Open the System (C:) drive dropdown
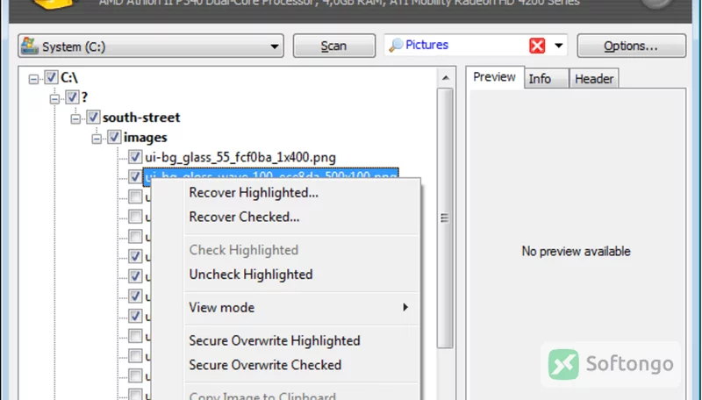Viewport: 702px width, 400px height. coord(151,46)
